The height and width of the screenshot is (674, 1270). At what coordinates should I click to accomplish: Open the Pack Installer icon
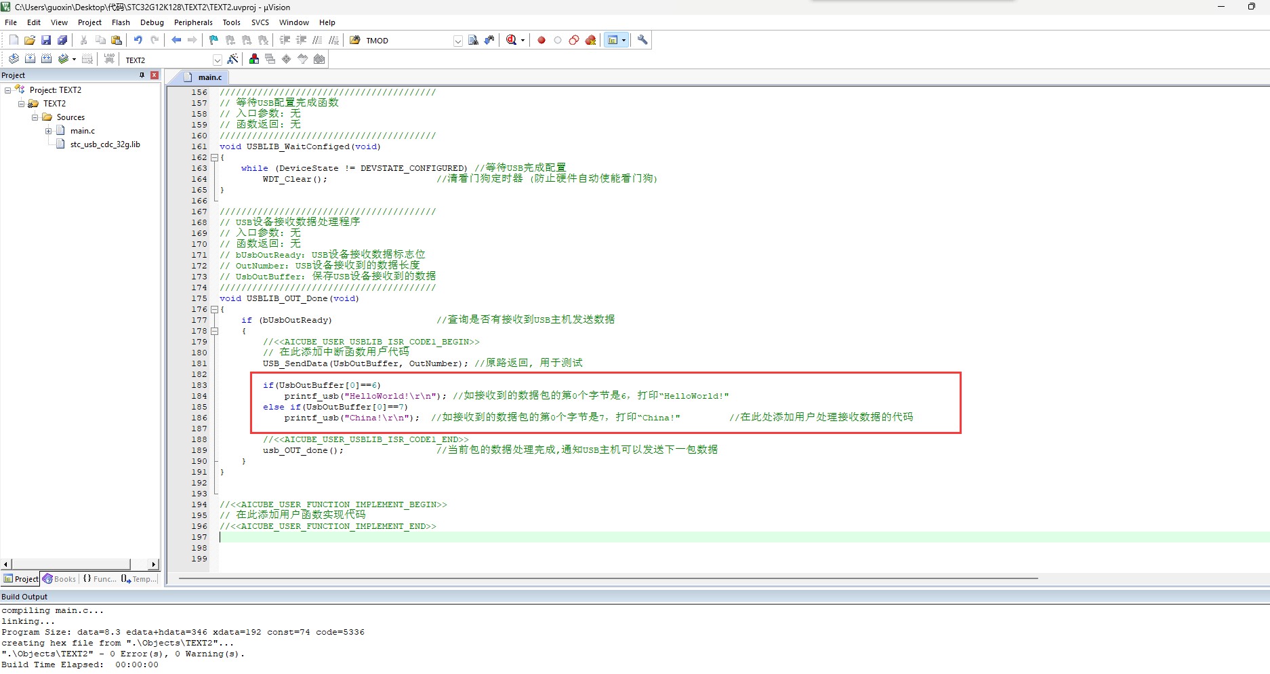coord(319,60)
